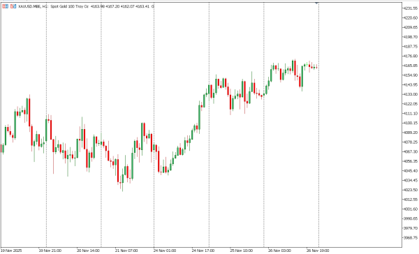Click the 4067.30 price scale label
The height and width of the screenshot is (254, 419).
411,151
